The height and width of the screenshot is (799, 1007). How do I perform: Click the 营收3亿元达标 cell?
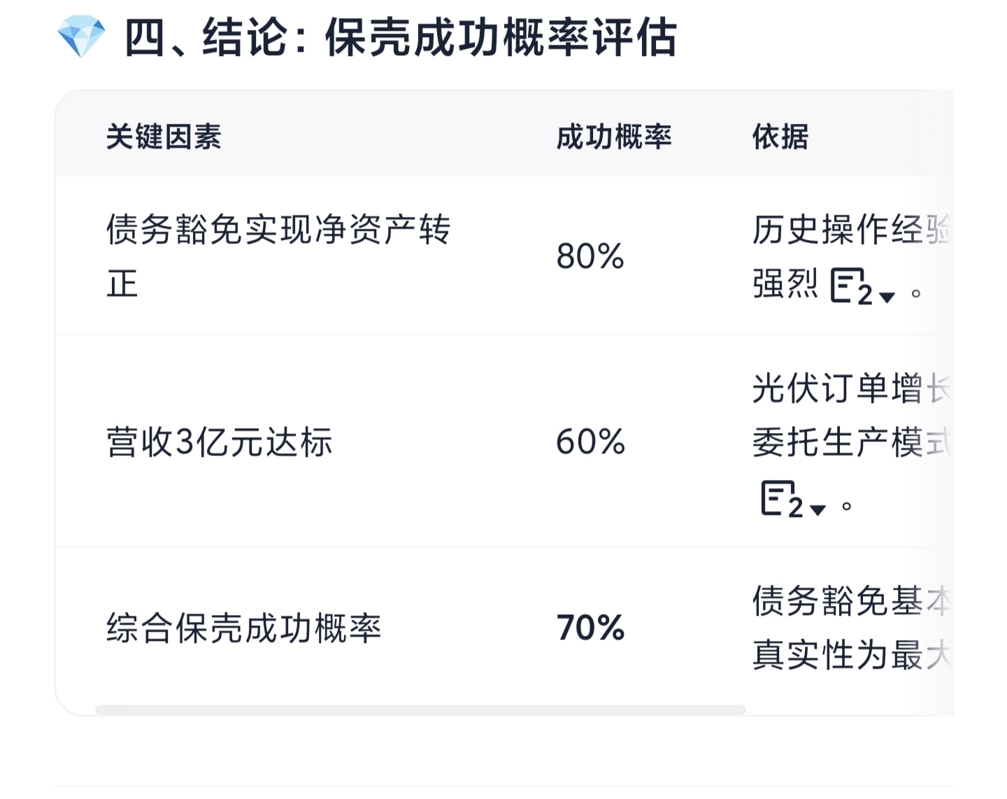click(219, 441)
